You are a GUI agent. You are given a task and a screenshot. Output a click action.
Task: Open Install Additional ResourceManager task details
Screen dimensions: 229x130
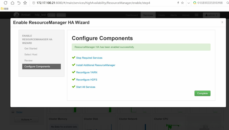pos(96,65)
